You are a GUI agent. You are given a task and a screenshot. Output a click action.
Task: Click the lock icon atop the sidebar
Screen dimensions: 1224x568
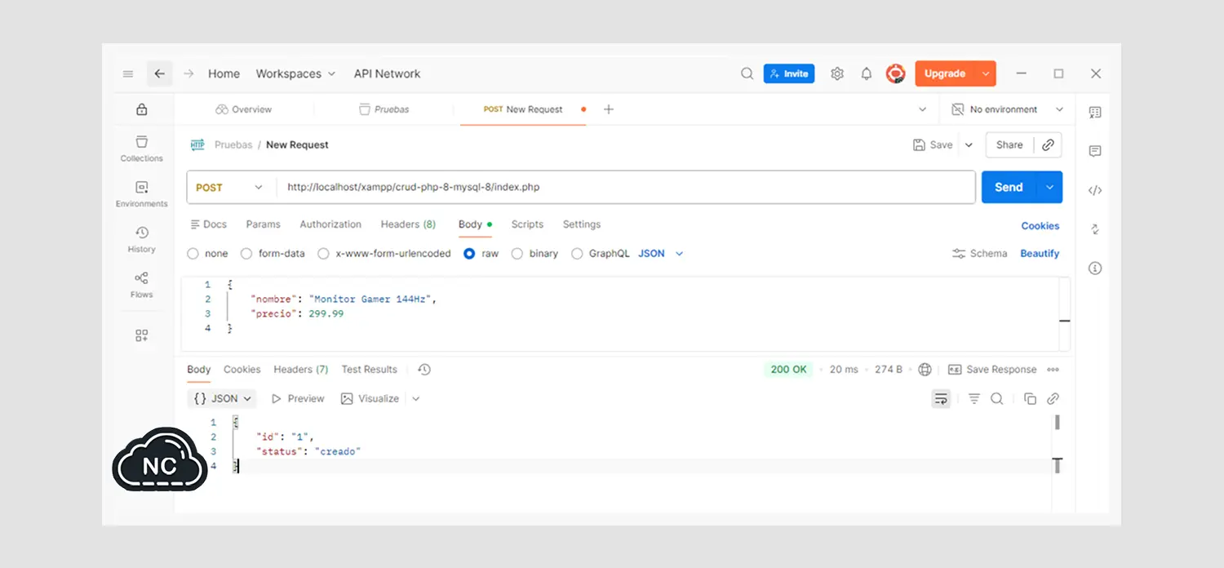(x=142, y=109)
